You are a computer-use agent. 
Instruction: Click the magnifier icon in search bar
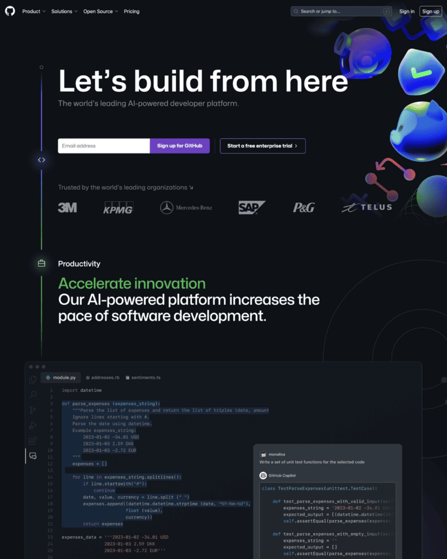coord(296,11)
